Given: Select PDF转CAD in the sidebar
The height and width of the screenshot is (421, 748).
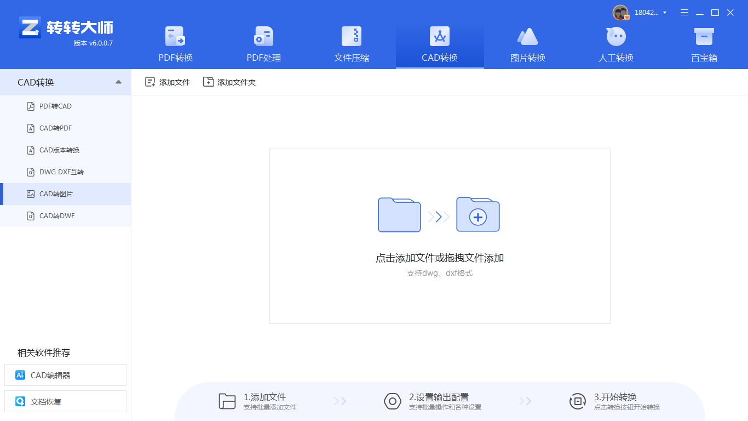Looking at the screenshot, I should pos(66,106).
